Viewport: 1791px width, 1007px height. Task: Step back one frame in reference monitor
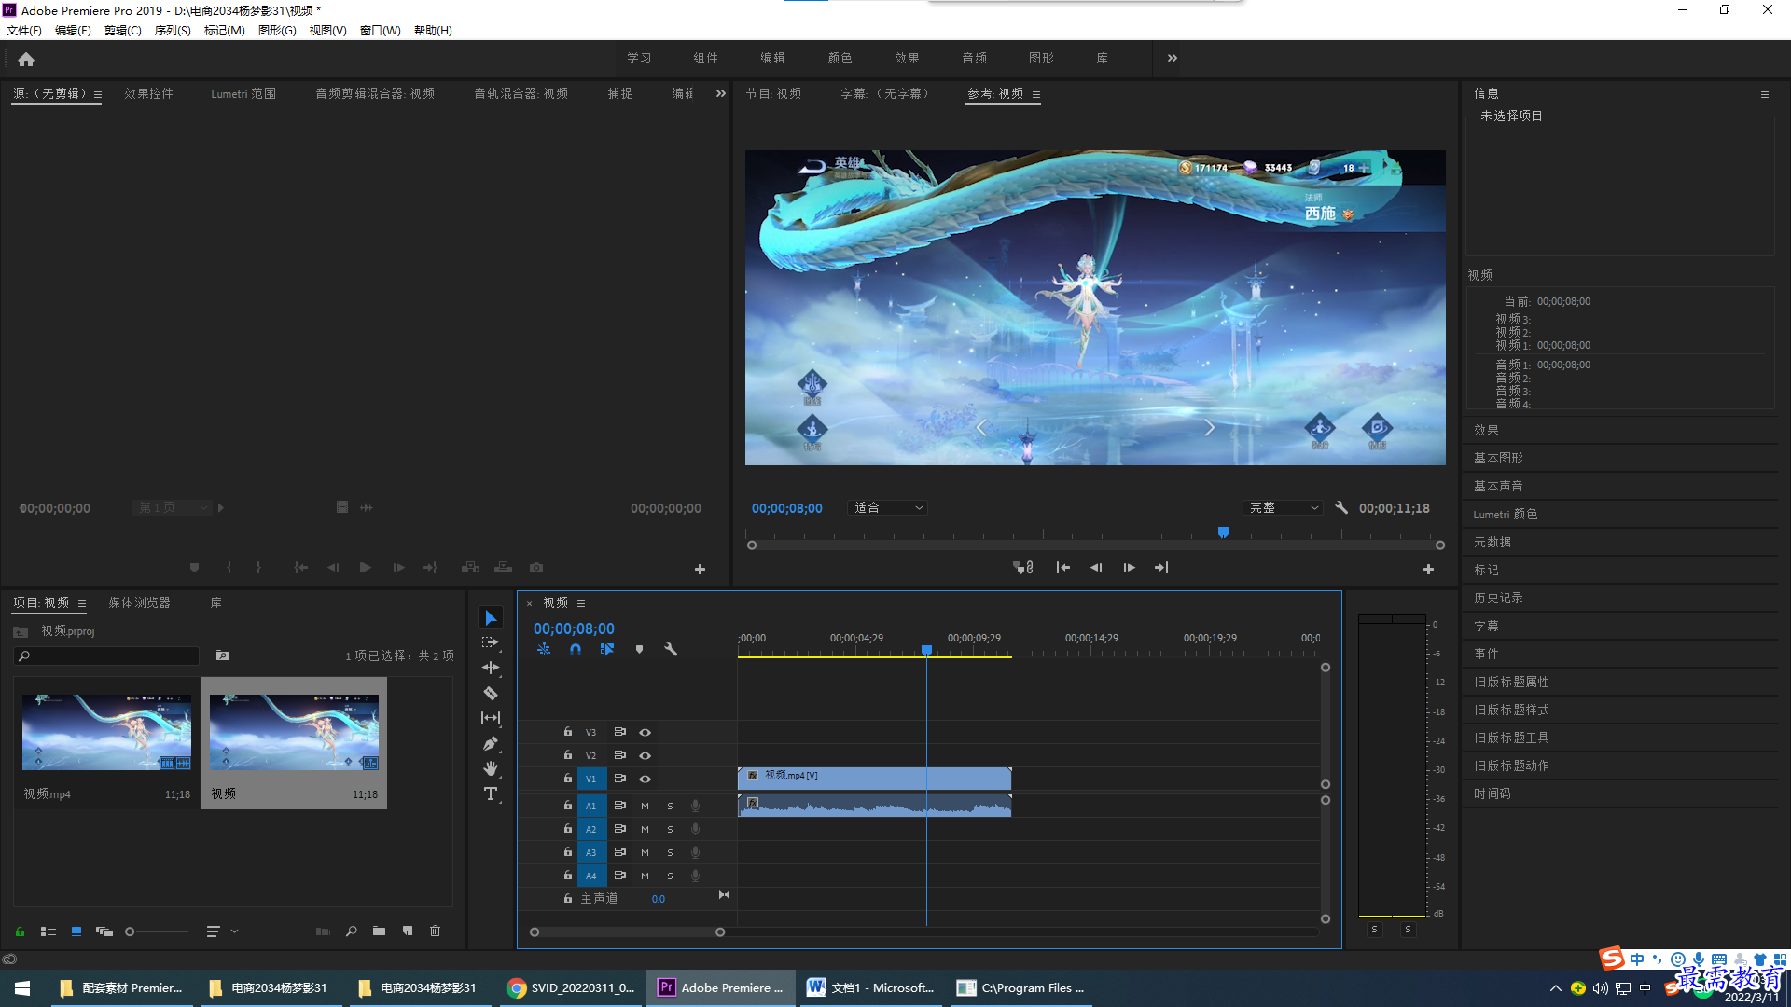pyautogui.click(x=1096, y=568)
